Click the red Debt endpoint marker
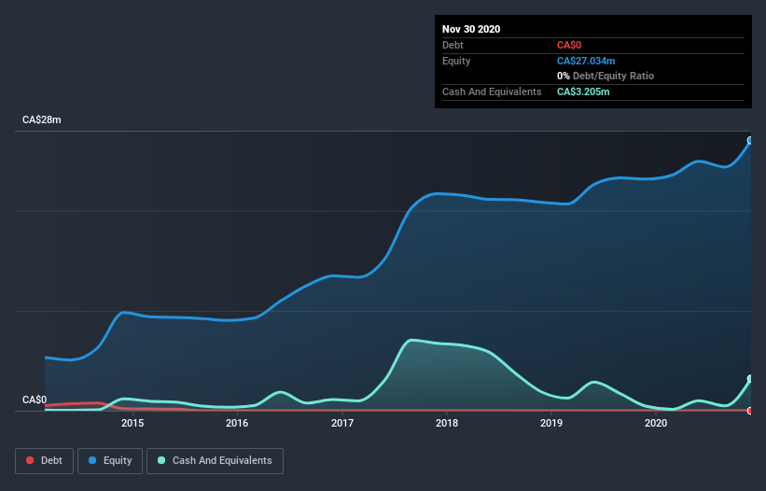 [x=751, y=411]
